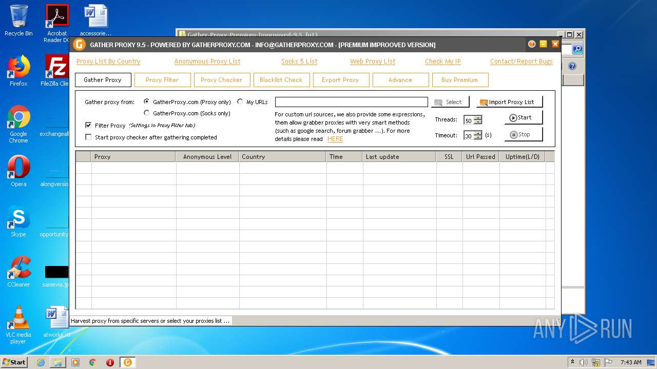Increase the Threads value with up arrow
Image resolution: width=657 pixels, height=369 pixels.
(478, 118)
